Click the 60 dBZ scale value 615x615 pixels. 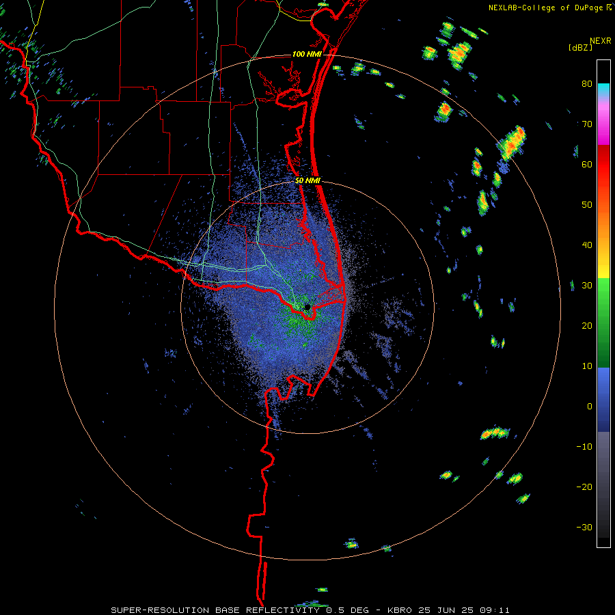point(587,165)
